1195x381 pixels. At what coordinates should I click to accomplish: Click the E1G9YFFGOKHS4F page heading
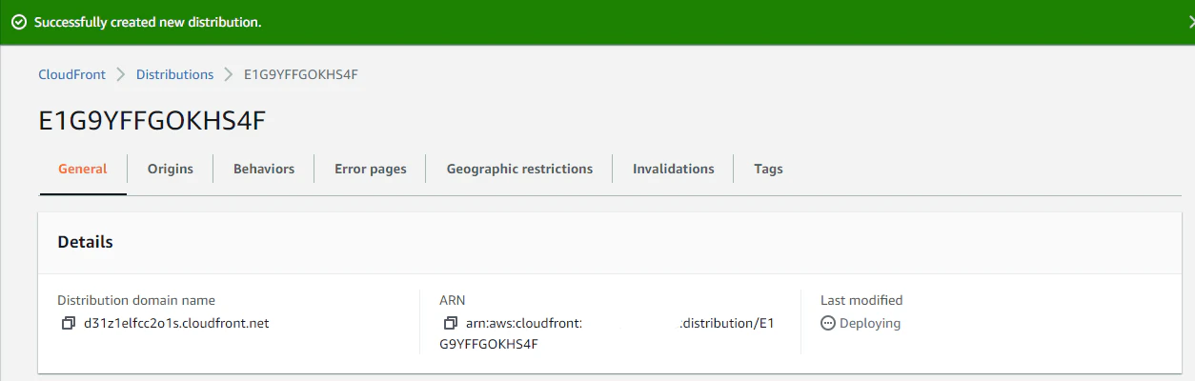point(152,121)
